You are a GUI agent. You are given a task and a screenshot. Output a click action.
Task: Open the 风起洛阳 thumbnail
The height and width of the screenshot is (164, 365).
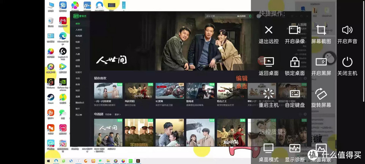click(x=139, y=91)
